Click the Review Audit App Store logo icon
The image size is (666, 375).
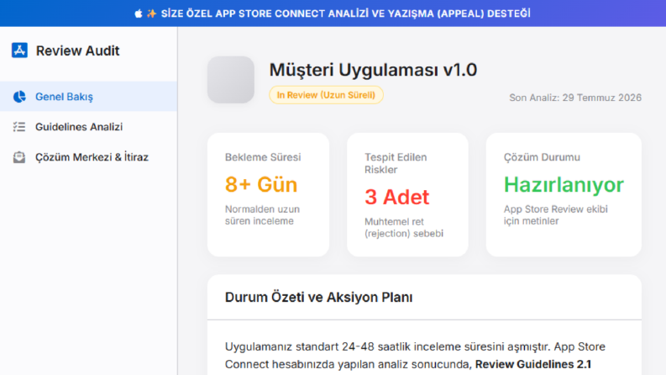coord(19,50)
